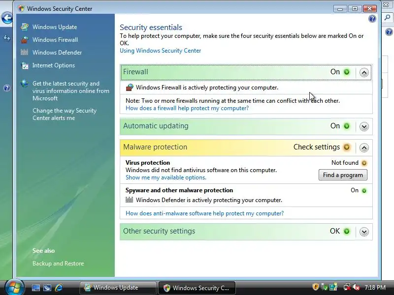Click the green OK indicator for Other security settings
The height and width of the screenshot is (295, 394).
pos(347,231)
